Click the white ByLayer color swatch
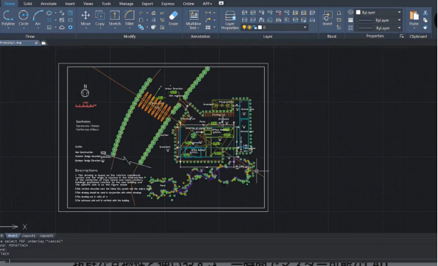 click(358, 12)
